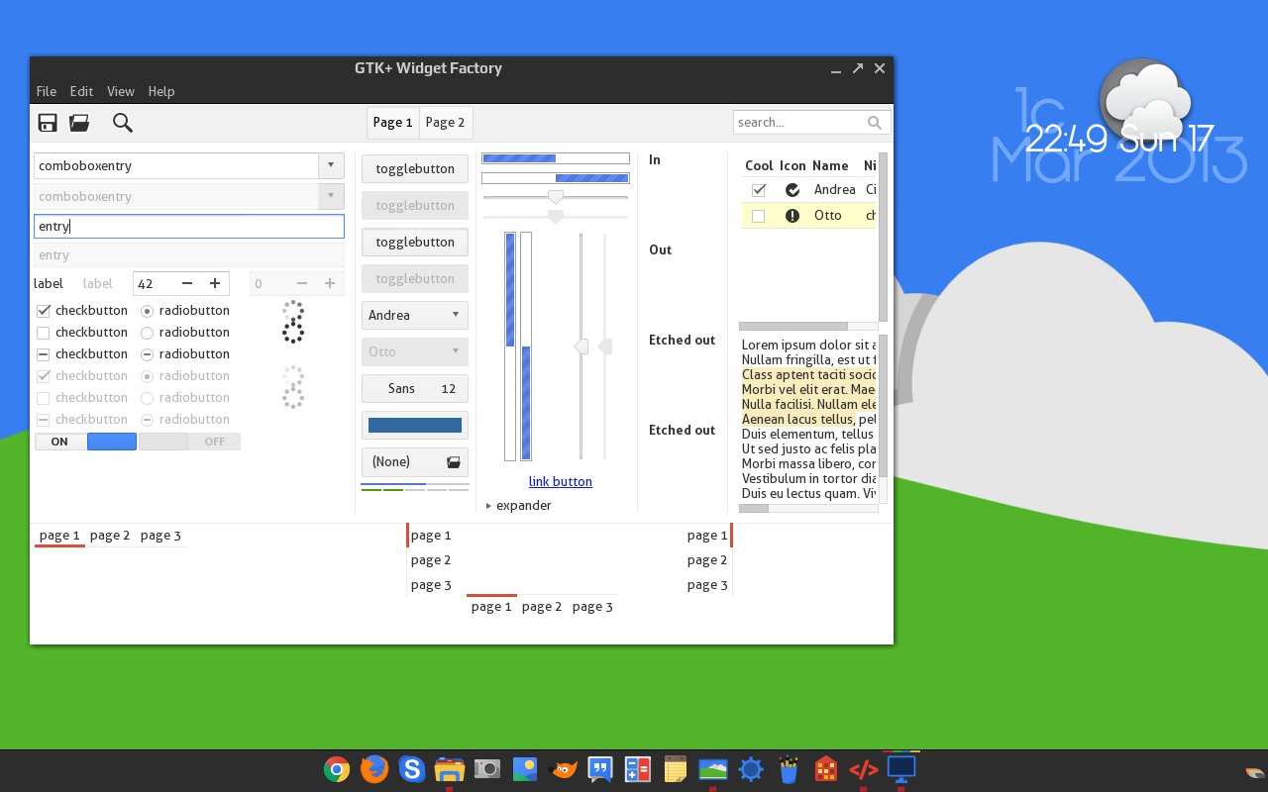Click the landscape photo icon in the dock

(713, 769)
